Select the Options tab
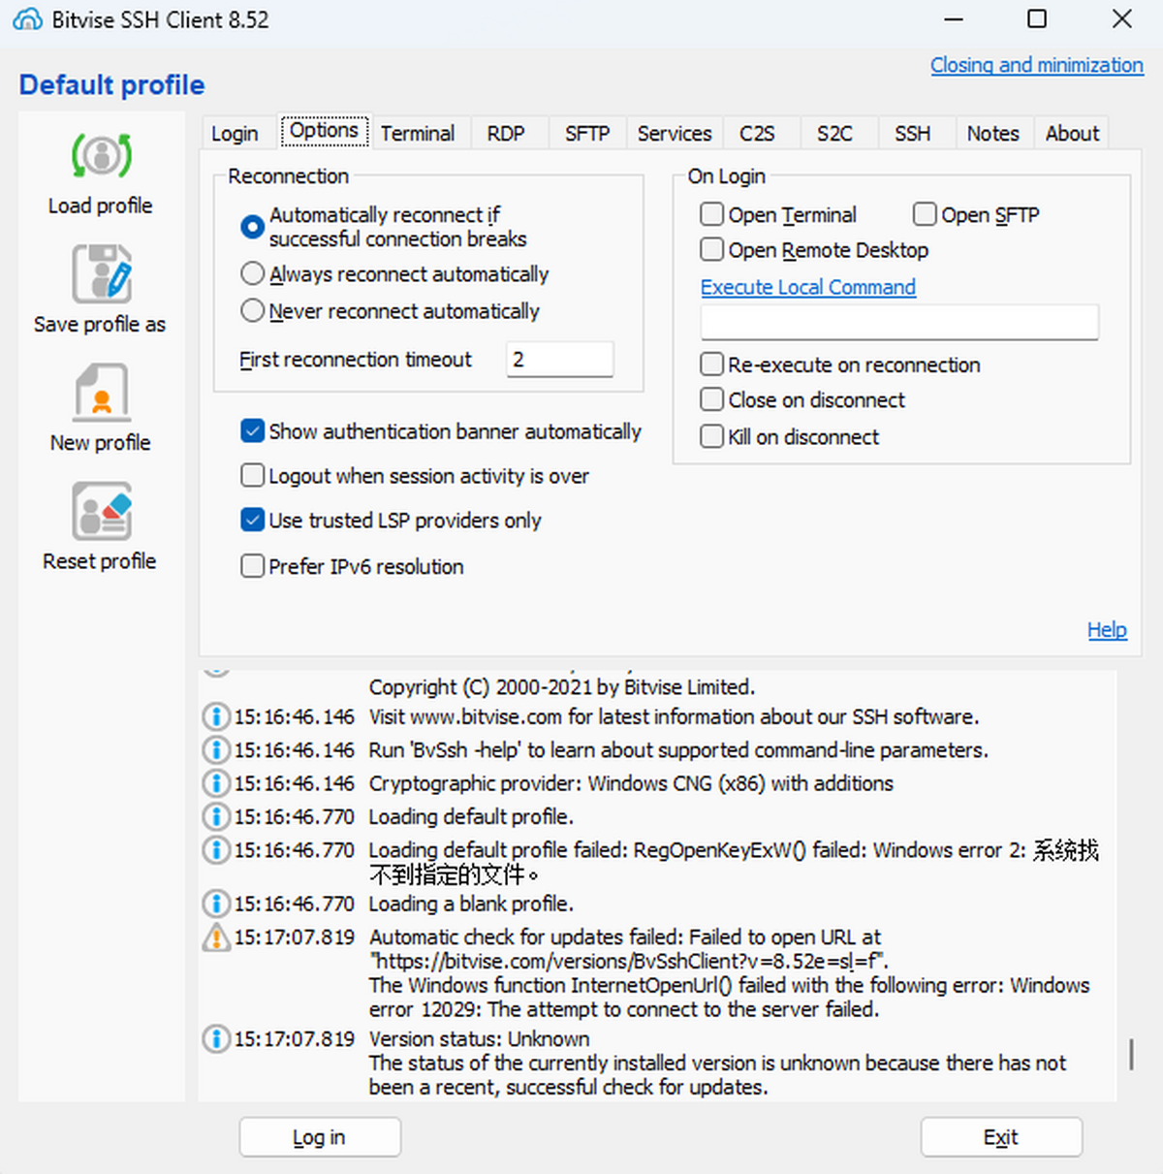 [x=325, y=131]
